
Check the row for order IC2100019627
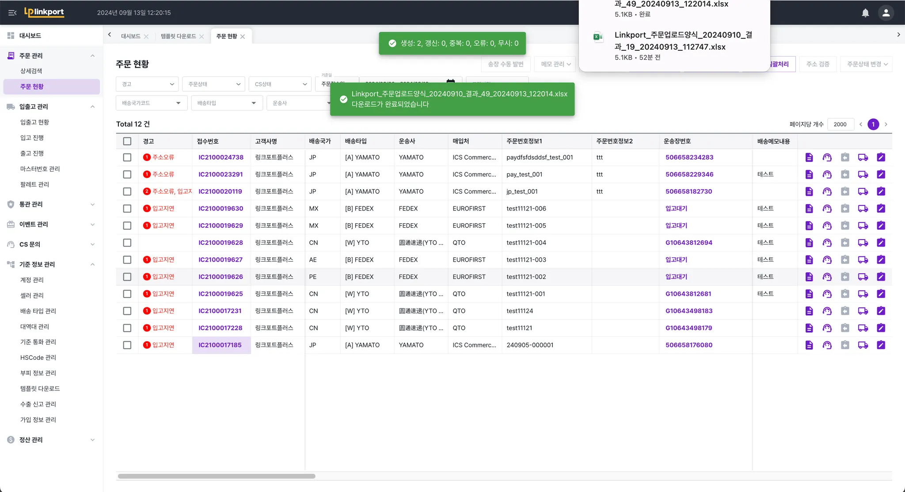[127, 260]
